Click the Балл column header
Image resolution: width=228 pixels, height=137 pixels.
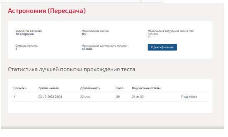pyautogui.click(x=120, y=88)
